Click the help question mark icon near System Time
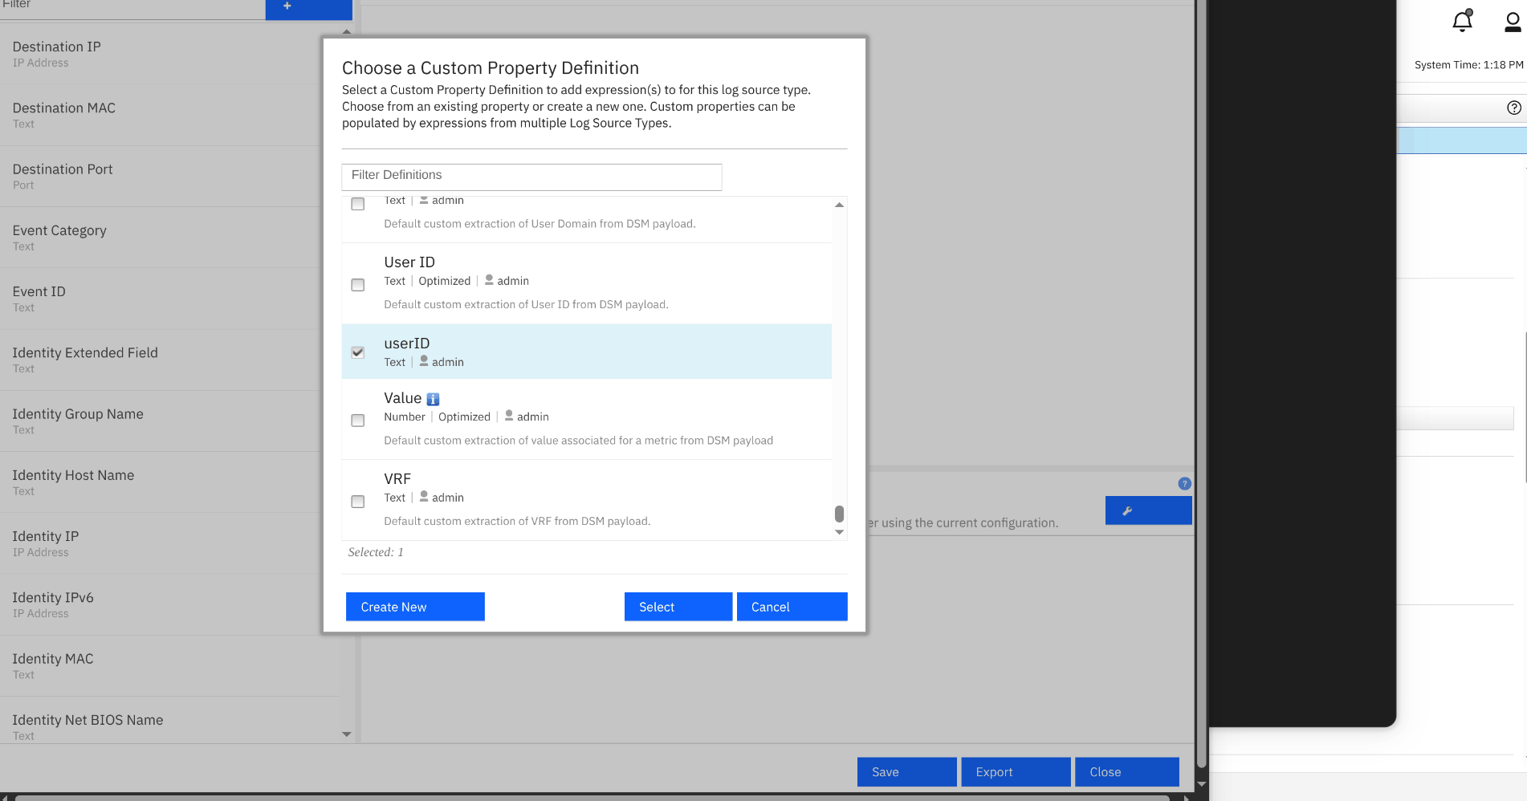 click(x=1514, y=108)
